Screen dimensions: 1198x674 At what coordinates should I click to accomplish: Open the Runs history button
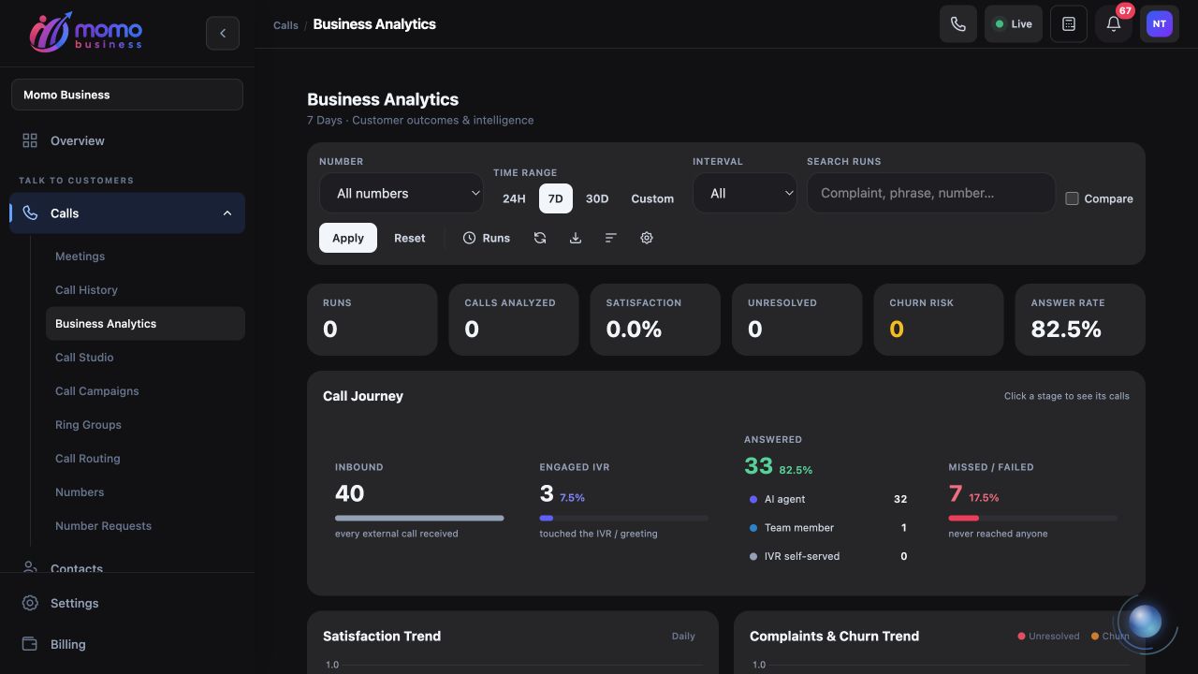(x=487, y=238)
